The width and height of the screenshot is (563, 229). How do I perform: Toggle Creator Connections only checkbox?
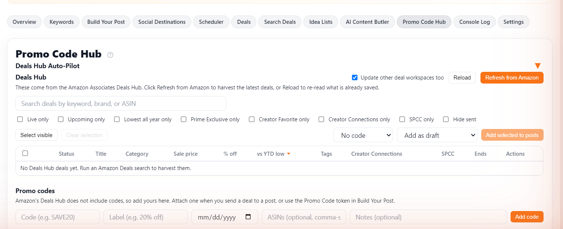pos(321,119)
